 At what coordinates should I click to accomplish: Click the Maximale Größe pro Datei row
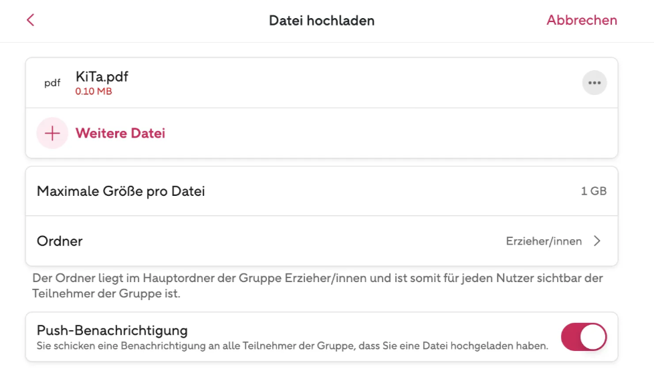[322, 191]
